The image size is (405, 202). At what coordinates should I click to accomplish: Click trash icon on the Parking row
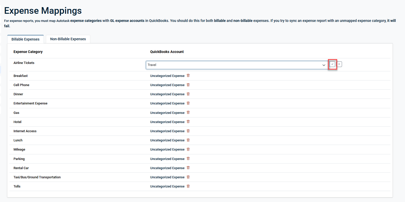(x=188, y=159)
